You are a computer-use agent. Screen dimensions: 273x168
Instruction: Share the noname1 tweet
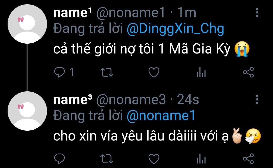tap(248, 73)
